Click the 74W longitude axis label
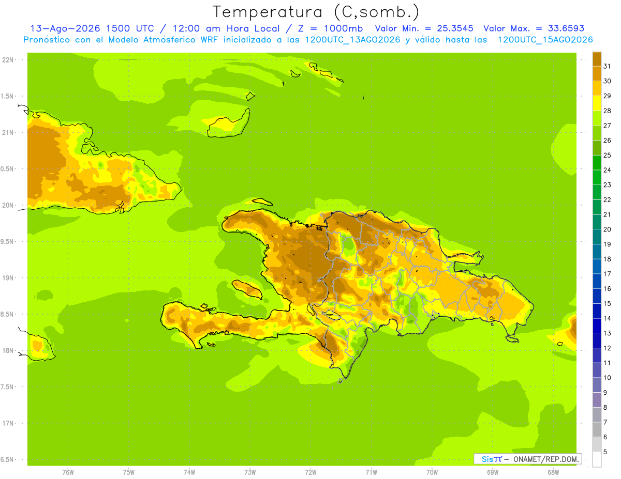 click(x=189, y=472)
